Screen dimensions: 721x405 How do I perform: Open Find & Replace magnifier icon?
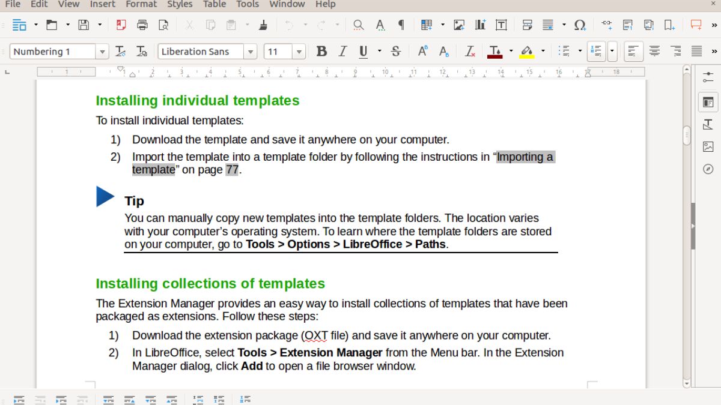point(359,25)
